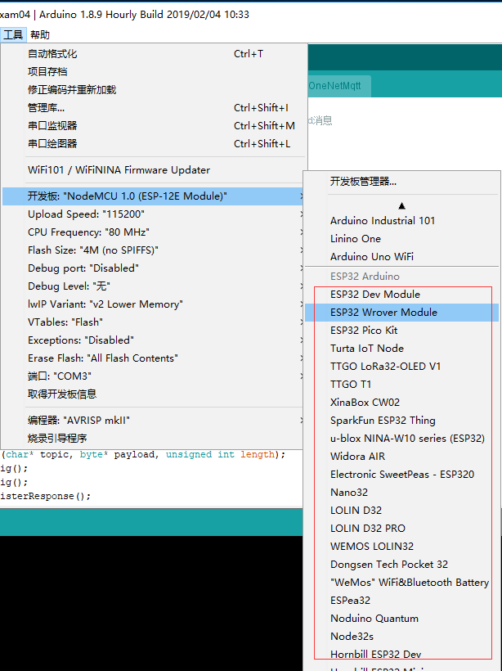The width and height of the screenshot is (502, 671).
Task: Select Linino One board
Action: tap(401, 239)
